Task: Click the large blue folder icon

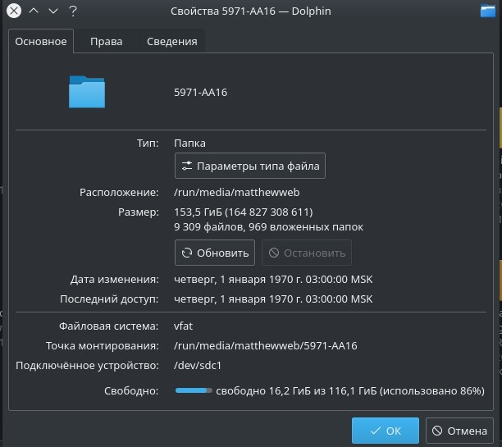Action: point(87,92)
